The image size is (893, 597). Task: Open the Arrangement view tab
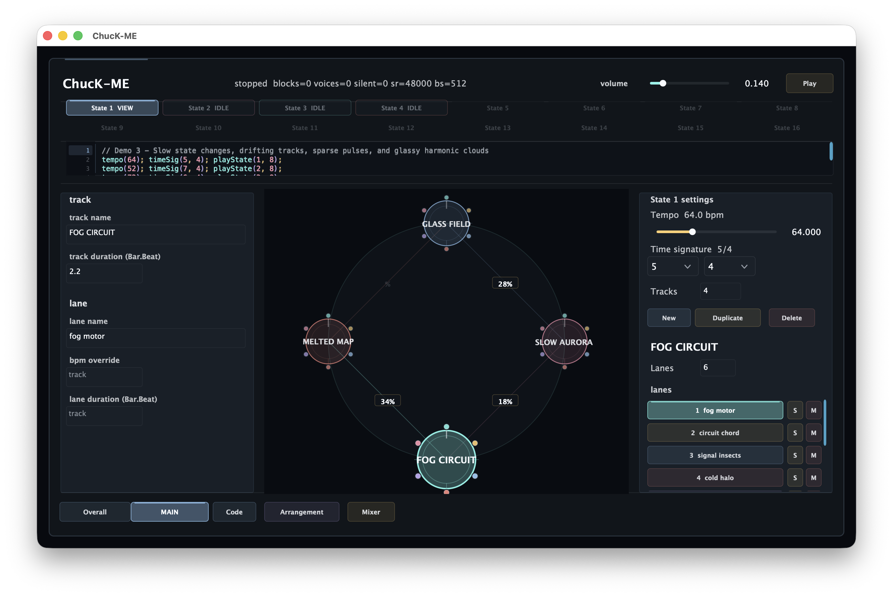tap(302, 512)
